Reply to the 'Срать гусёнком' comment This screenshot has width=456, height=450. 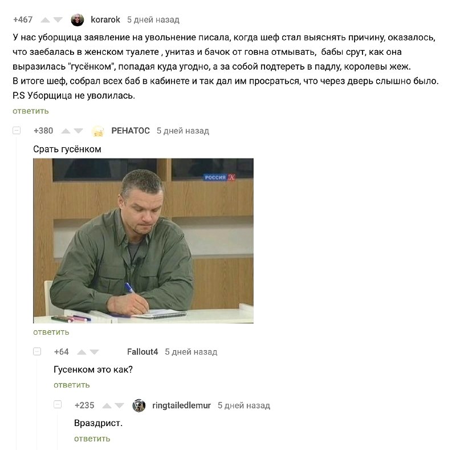click(x=51, y=332)
